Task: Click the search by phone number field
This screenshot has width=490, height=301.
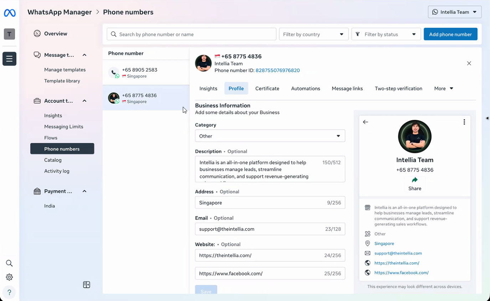Action: [192, 34]
